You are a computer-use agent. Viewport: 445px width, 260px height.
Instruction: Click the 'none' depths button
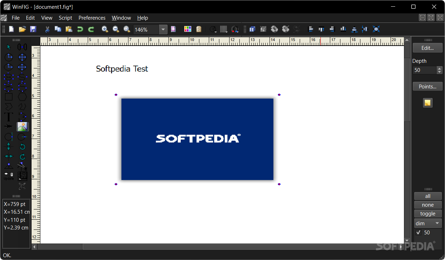tap(427, 205)
